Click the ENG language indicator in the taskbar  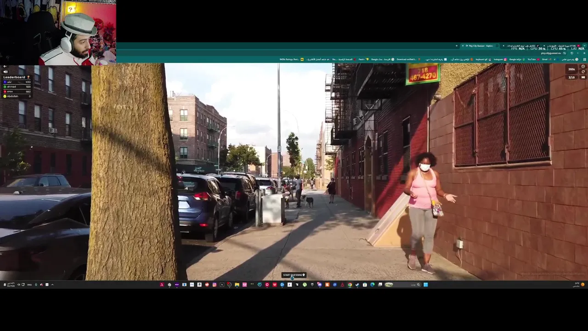click(x=29, y=285)
